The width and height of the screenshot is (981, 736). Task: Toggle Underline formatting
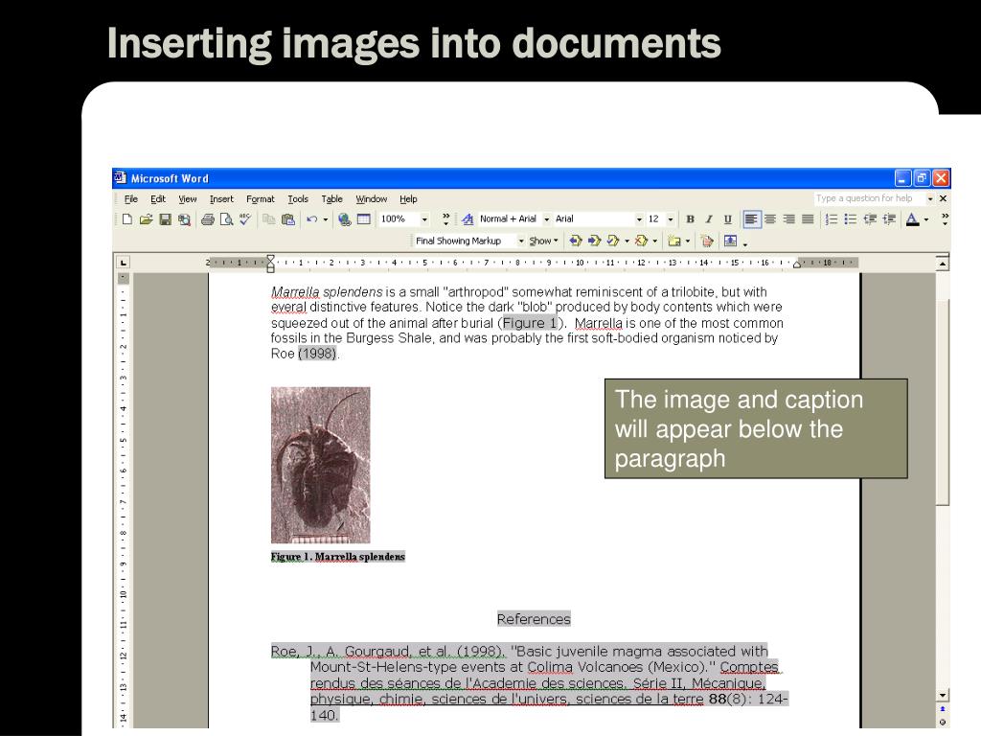(x=728, y=219)
